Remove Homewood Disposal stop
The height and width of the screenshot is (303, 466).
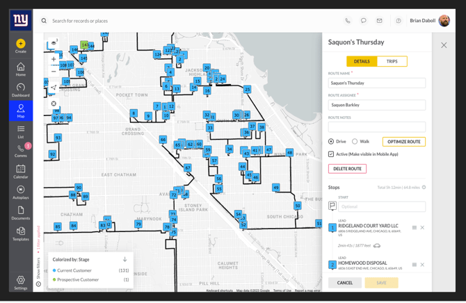pyautogui.click(x=422, y=265)
